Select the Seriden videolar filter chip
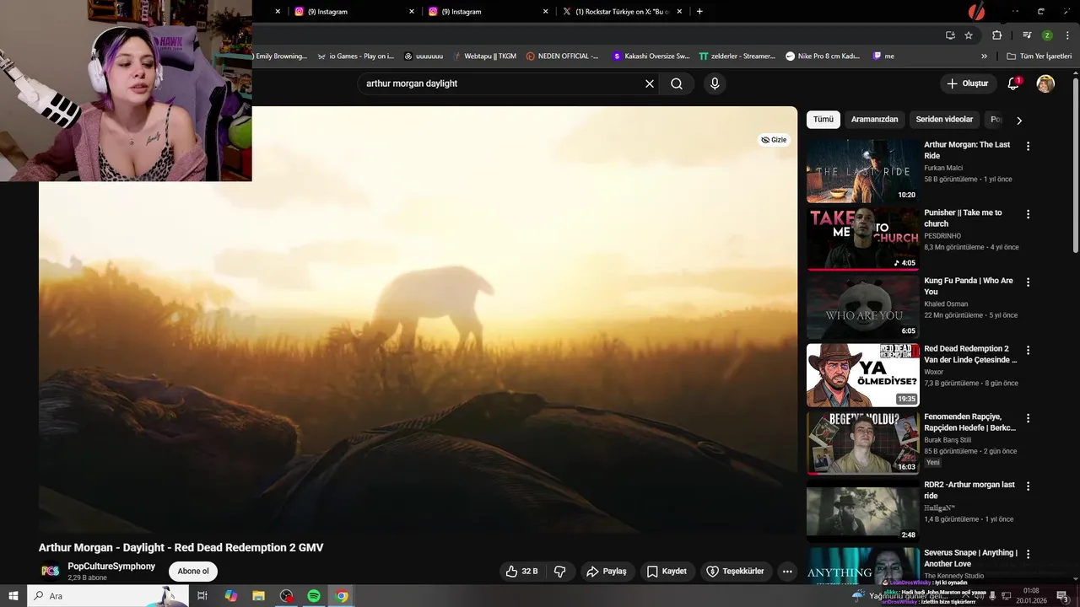 (x=944, y=120)
